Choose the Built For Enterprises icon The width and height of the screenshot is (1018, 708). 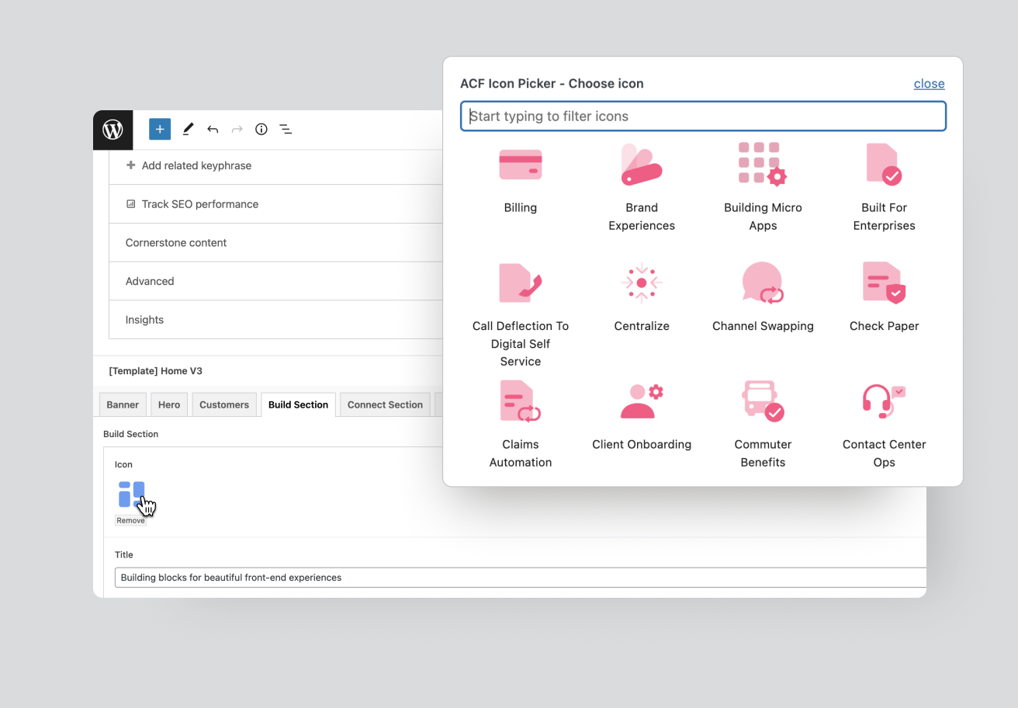pyautogui.click(x=884, y=165)
